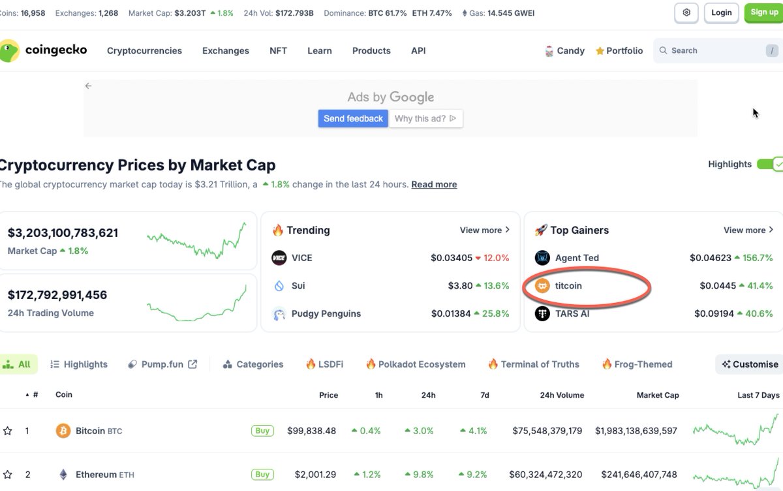783x491 pixels.
Task: Click the Customise button
Action: [750, 364]
